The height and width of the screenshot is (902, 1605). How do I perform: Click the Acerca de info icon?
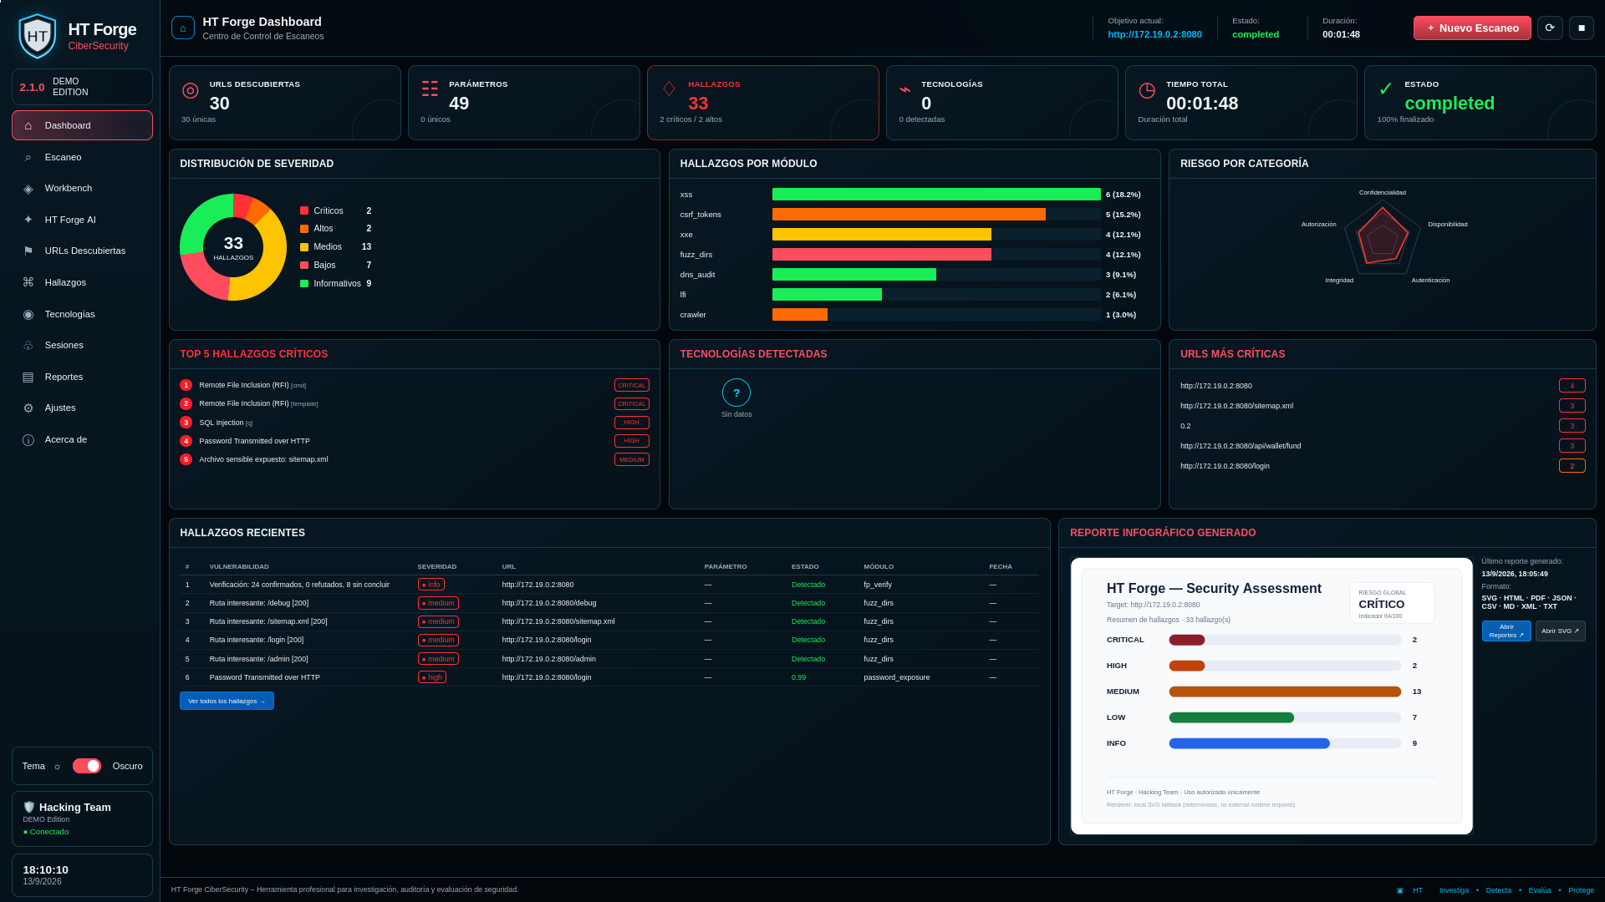point(28,440)
